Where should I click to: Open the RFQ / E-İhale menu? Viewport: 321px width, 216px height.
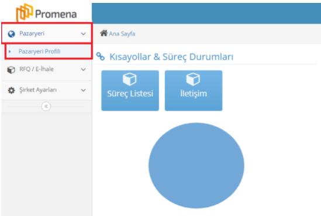coord(46,69)
